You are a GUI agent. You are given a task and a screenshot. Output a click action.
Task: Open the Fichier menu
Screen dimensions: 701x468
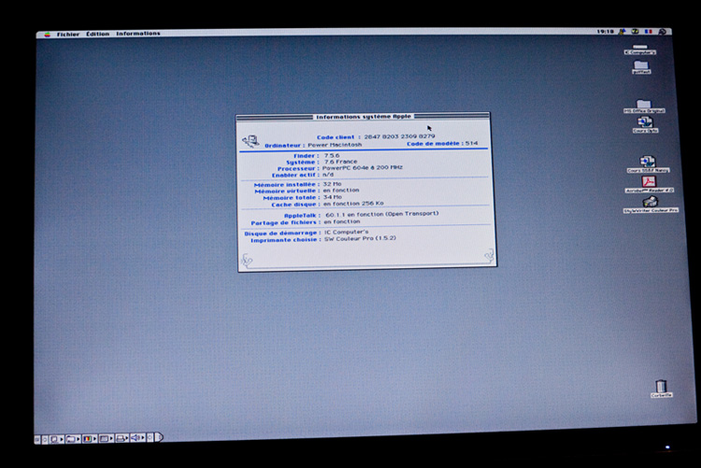coord(67,34)
